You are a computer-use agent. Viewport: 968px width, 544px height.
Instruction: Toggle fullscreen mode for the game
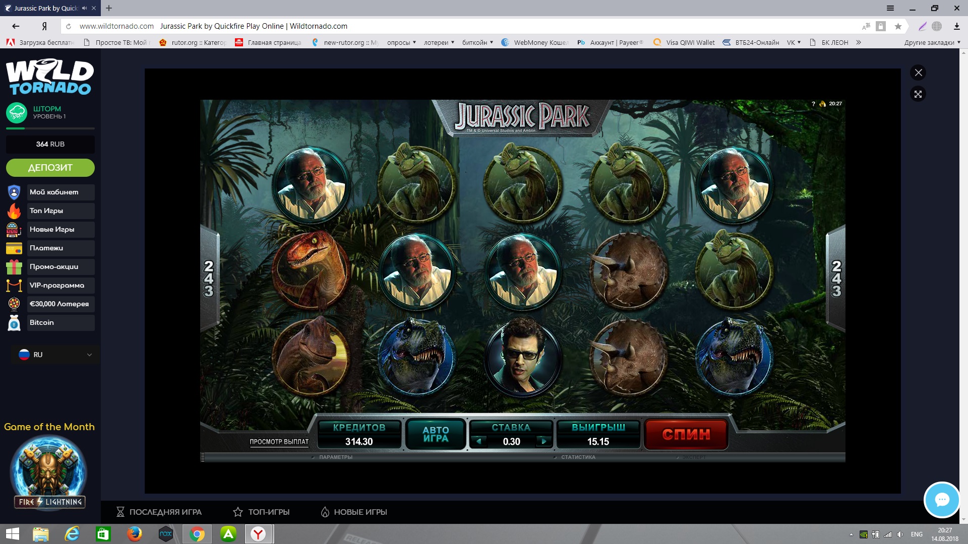918,94
